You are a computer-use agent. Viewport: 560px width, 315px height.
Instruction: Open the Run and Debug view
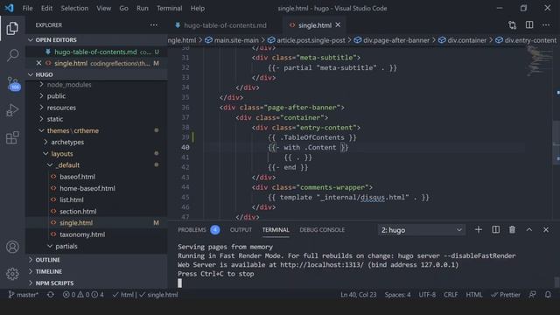pos(12,110)
